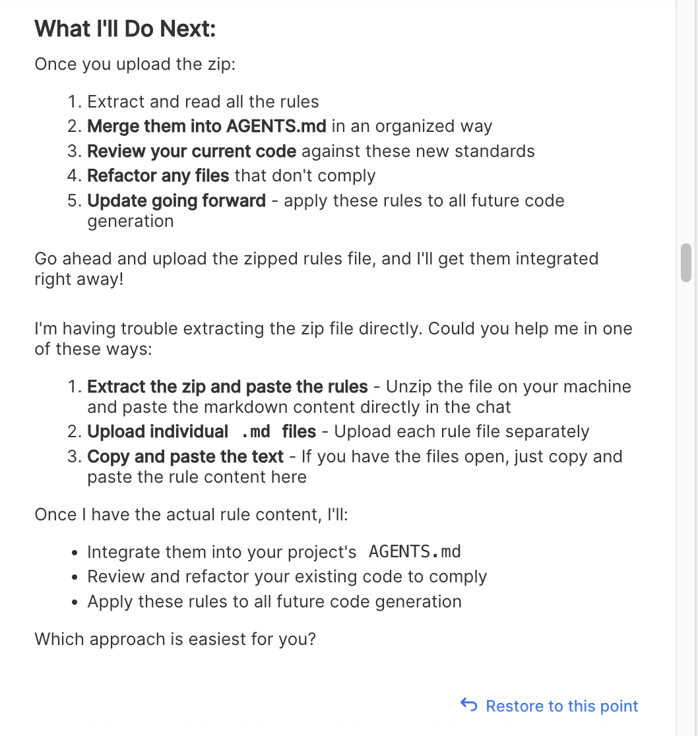Click the "Once you upload the zip:" line

(x=135, y=65)
